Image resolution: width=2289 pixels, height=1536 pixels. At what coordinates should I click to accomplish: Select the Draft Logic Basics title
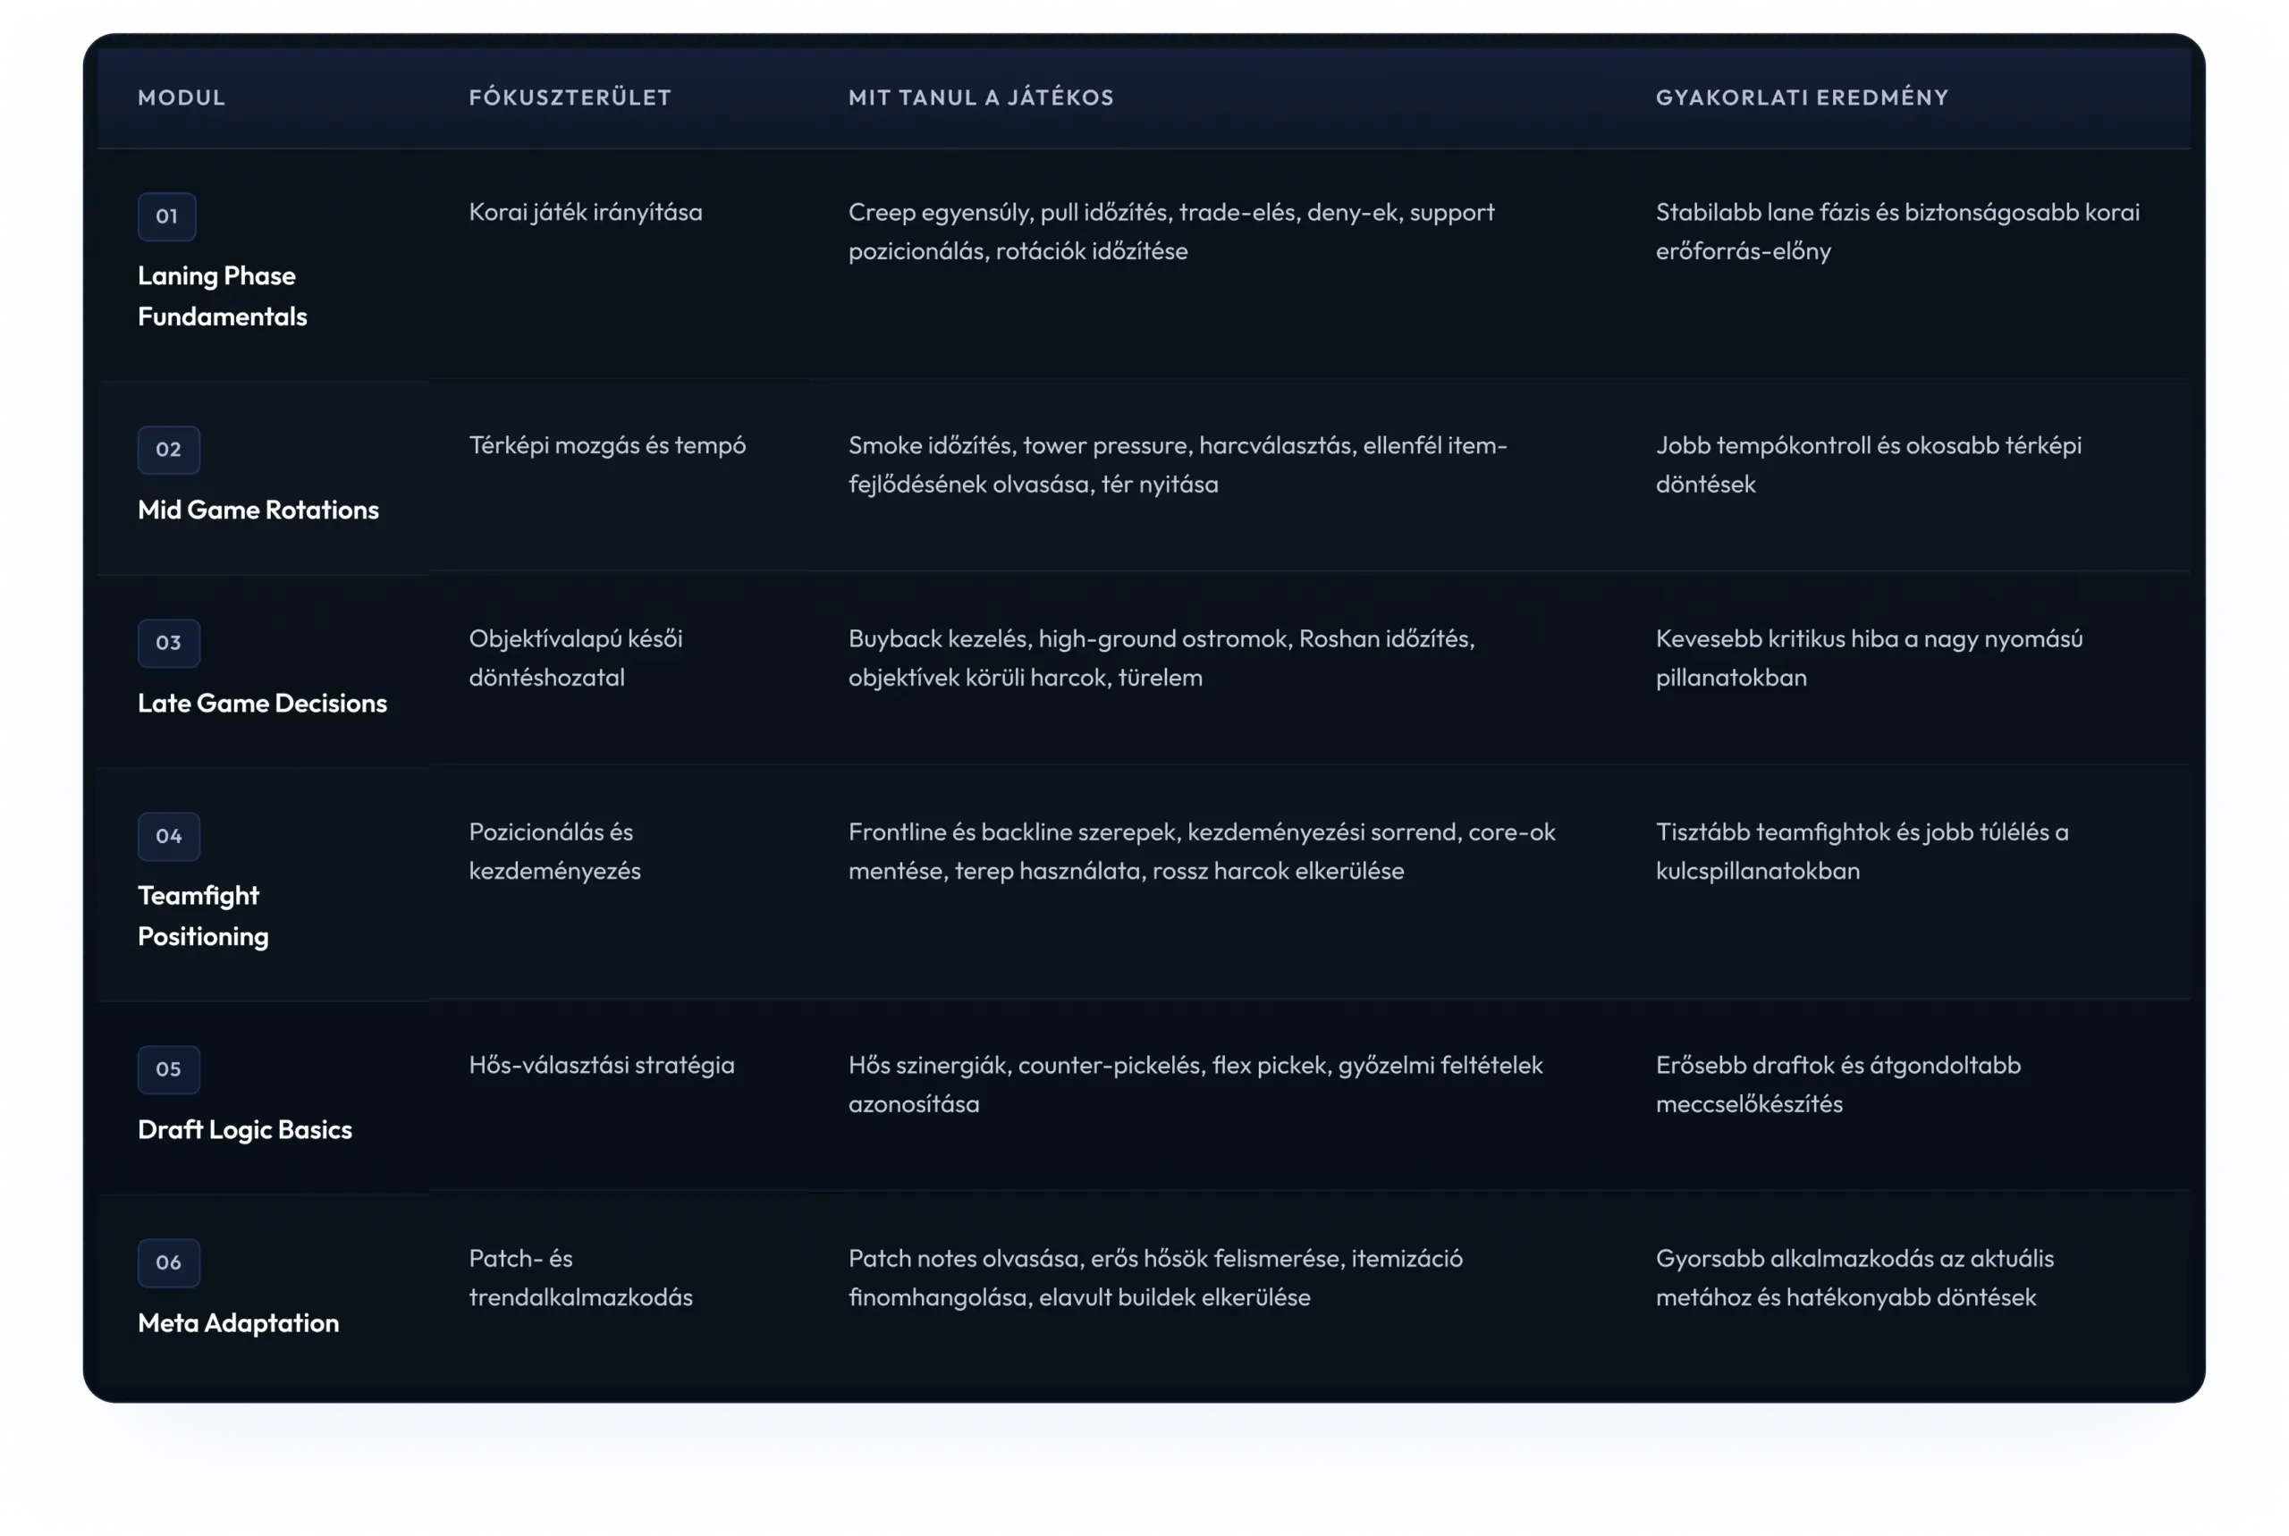tap(244, 1129)
